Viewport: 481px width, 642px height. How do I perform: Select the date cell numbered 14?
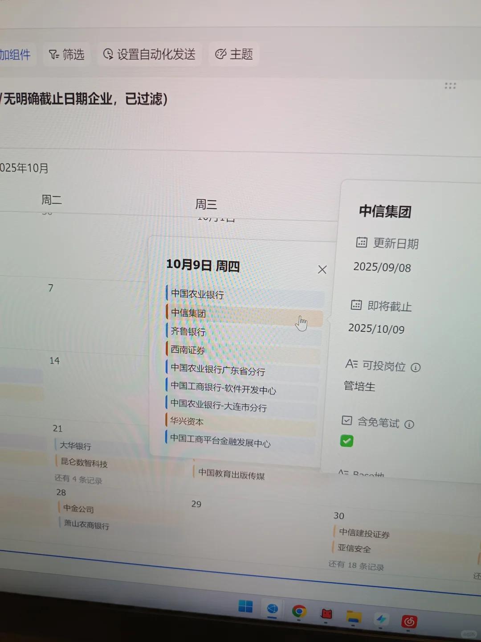coord(54,361)
